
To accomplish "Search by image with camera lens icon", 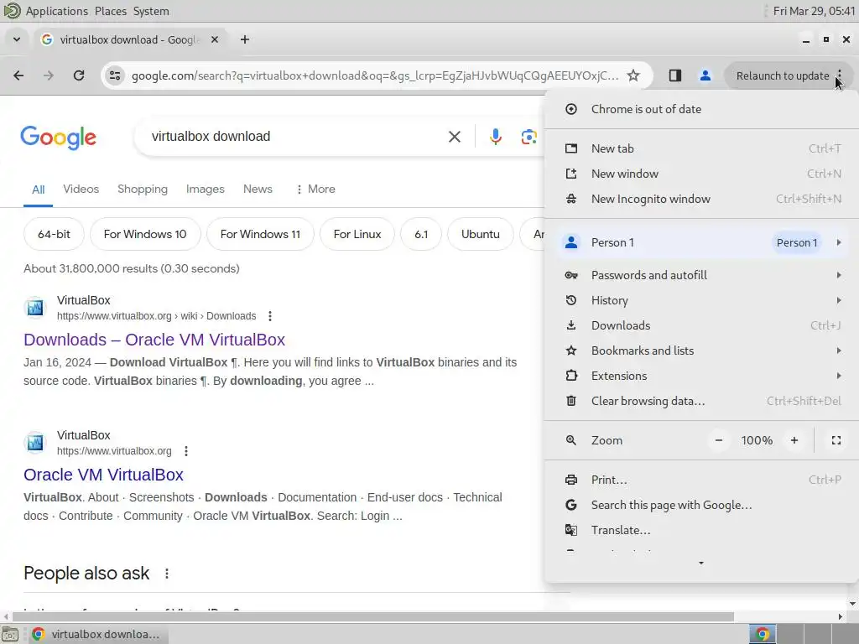I will pyautogui.click(x=528, y=137).
